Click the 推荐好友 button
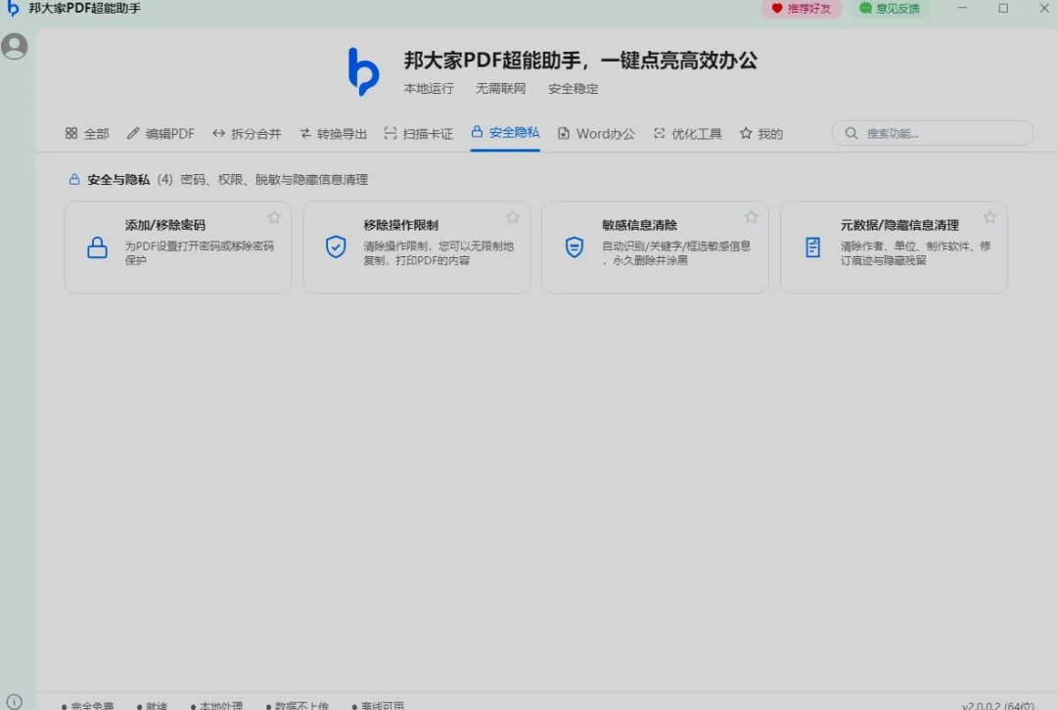 (x=802, y=9)
